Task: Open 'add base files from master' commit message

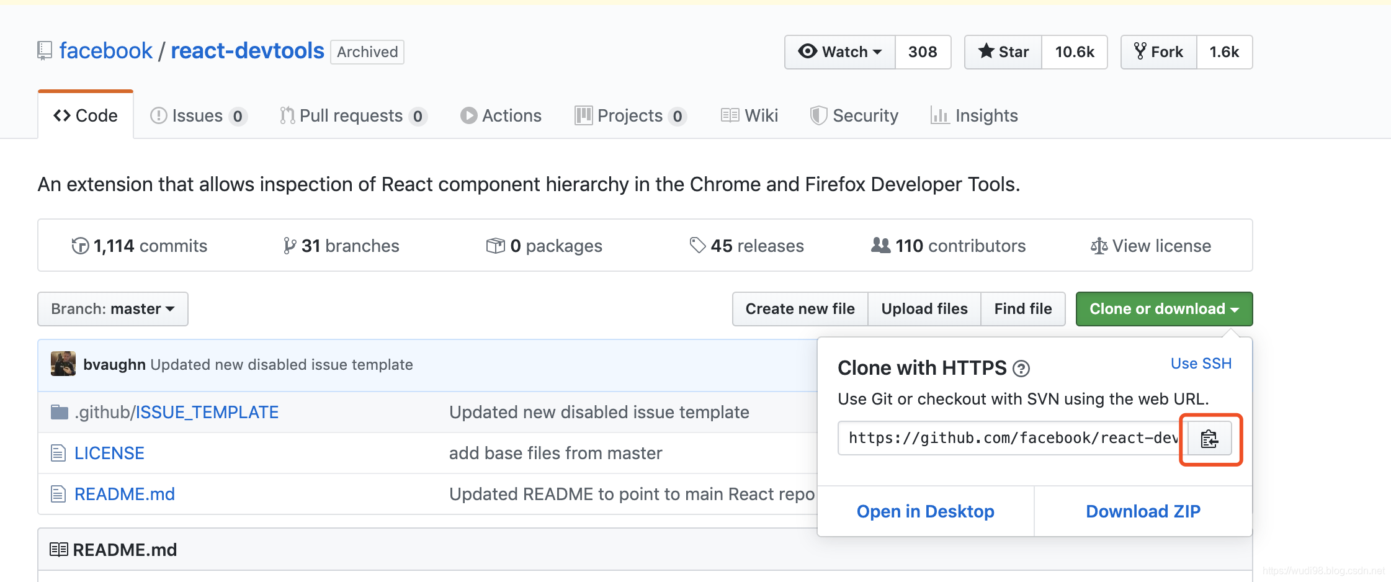Action: (x=556, y=453)
